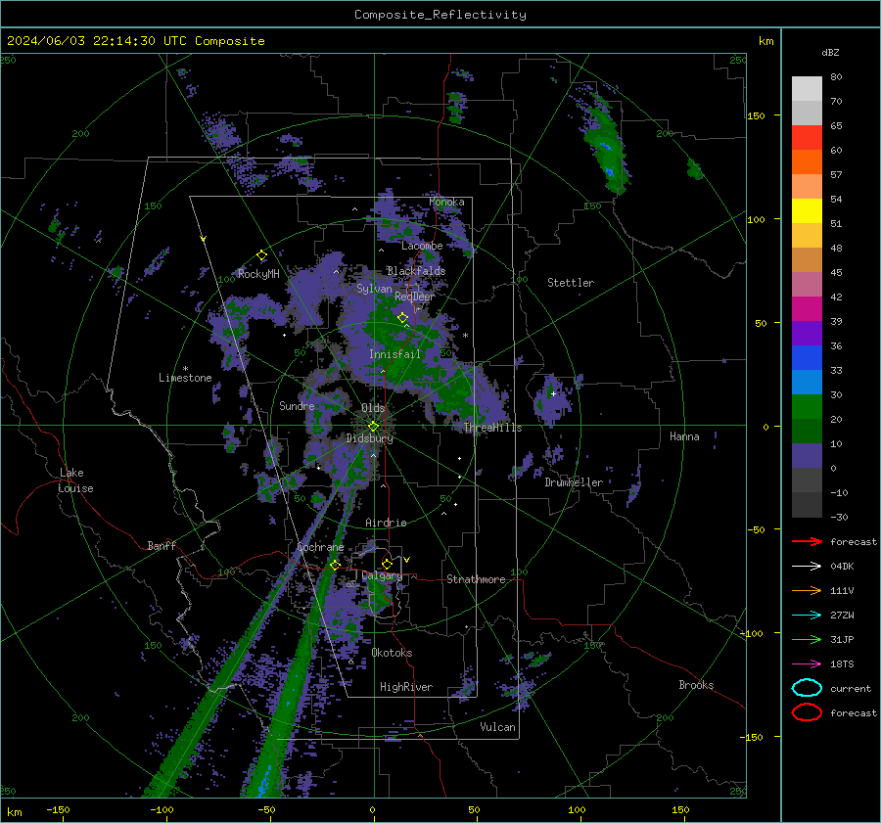Viewport: 881px width, 823px height.
Task: Click the magenta 39–42 dBZ color swatch
Action: coord(807,309)
